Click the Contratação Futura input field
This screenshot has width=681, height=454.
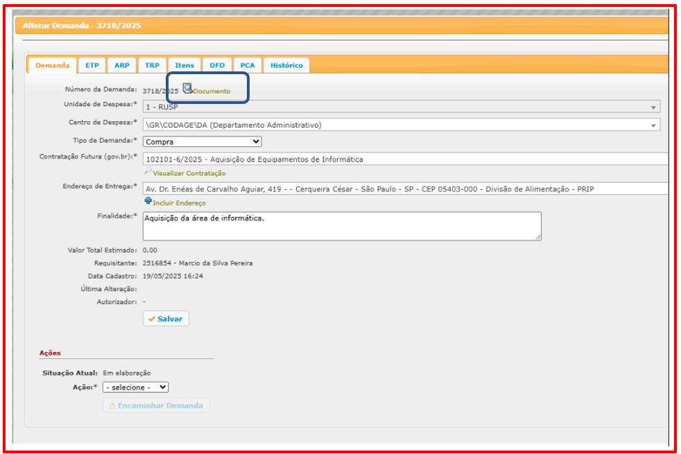(x=406, y=159)
